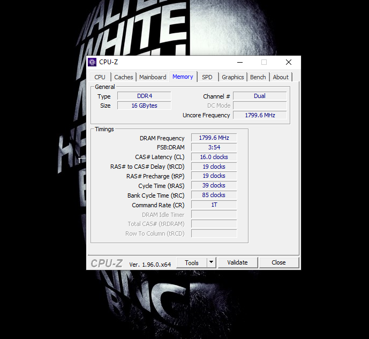Click the empty DC Mode field
The height and width of the screenshot is (339, 369).
[x=260, y=106]
